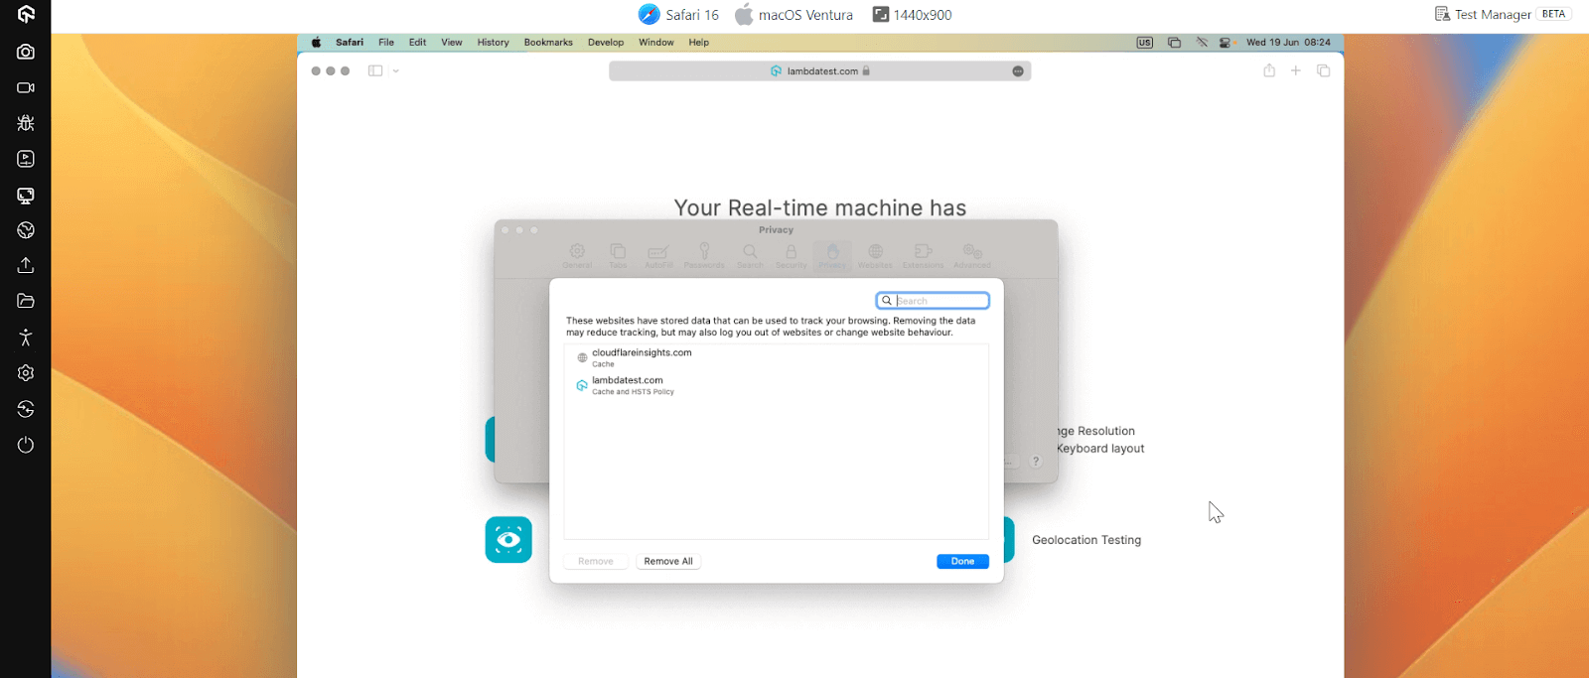This screenshot has width=1589, height=678.
Task: Click the date and time in the menu bar
Action: (1288, 43)
